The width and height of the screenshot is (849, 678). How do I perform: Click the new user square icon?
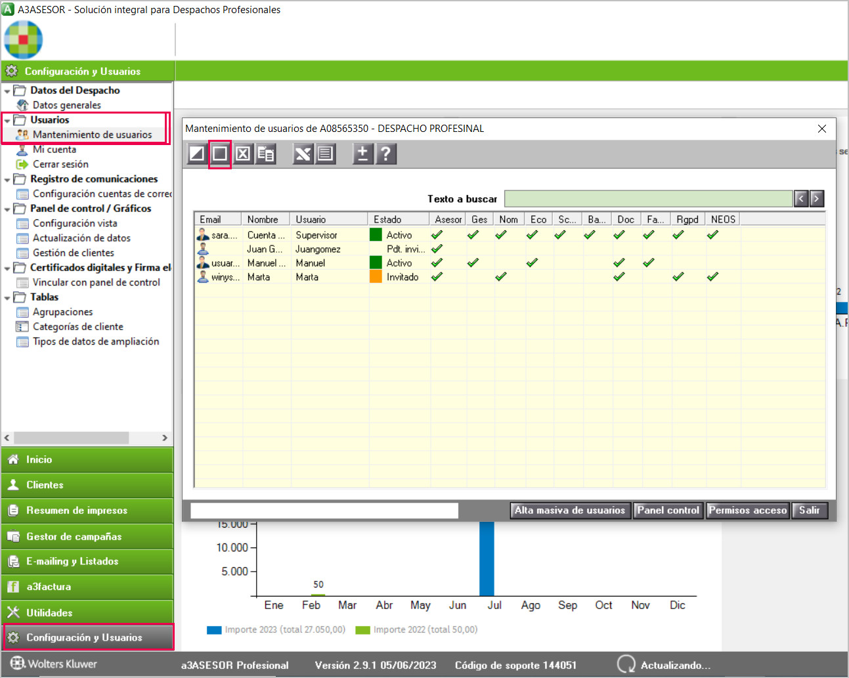point(220,154)
